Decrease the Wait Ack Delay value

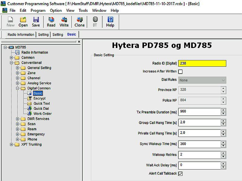coord(223,167)
